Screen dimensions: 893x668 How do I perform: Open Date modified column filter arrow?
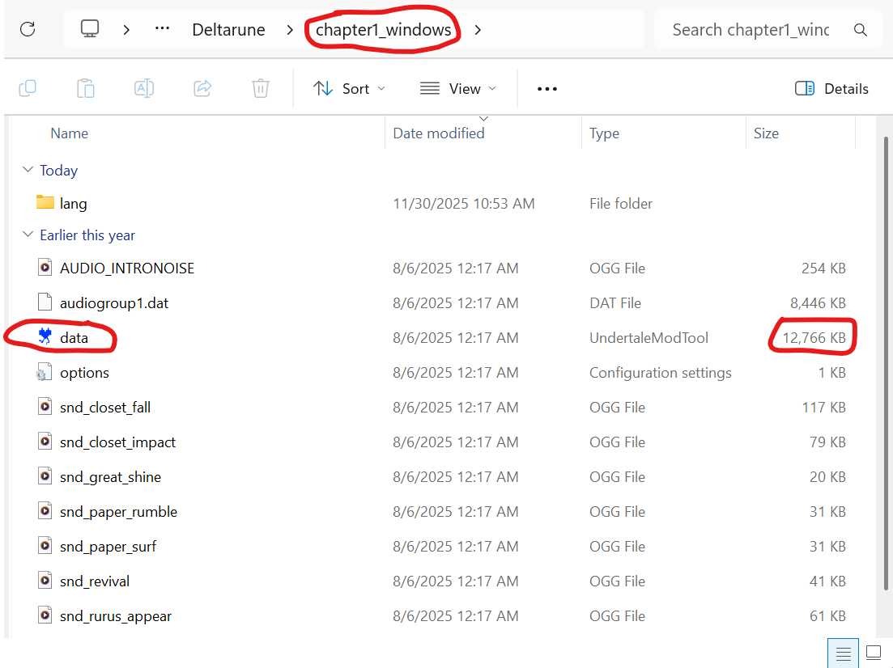point(483,118)
